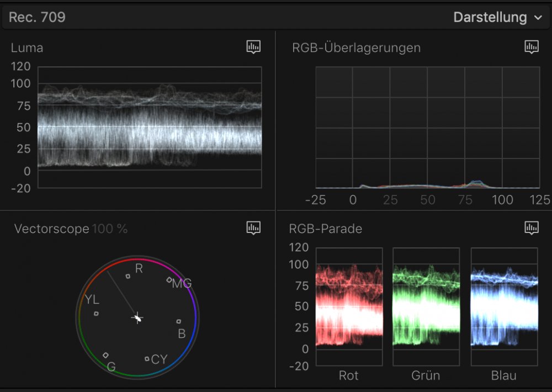Select the Luma scope title
The width and height of the screenshot is (552, 392).
26,48
